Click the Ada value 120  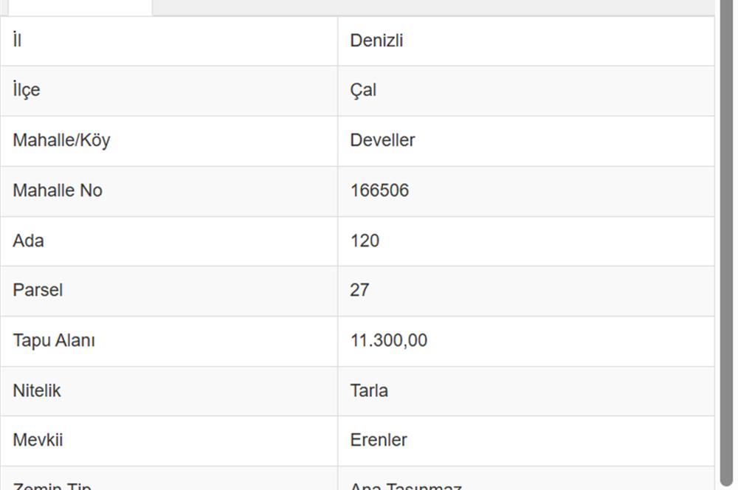[x=365, y=241]
